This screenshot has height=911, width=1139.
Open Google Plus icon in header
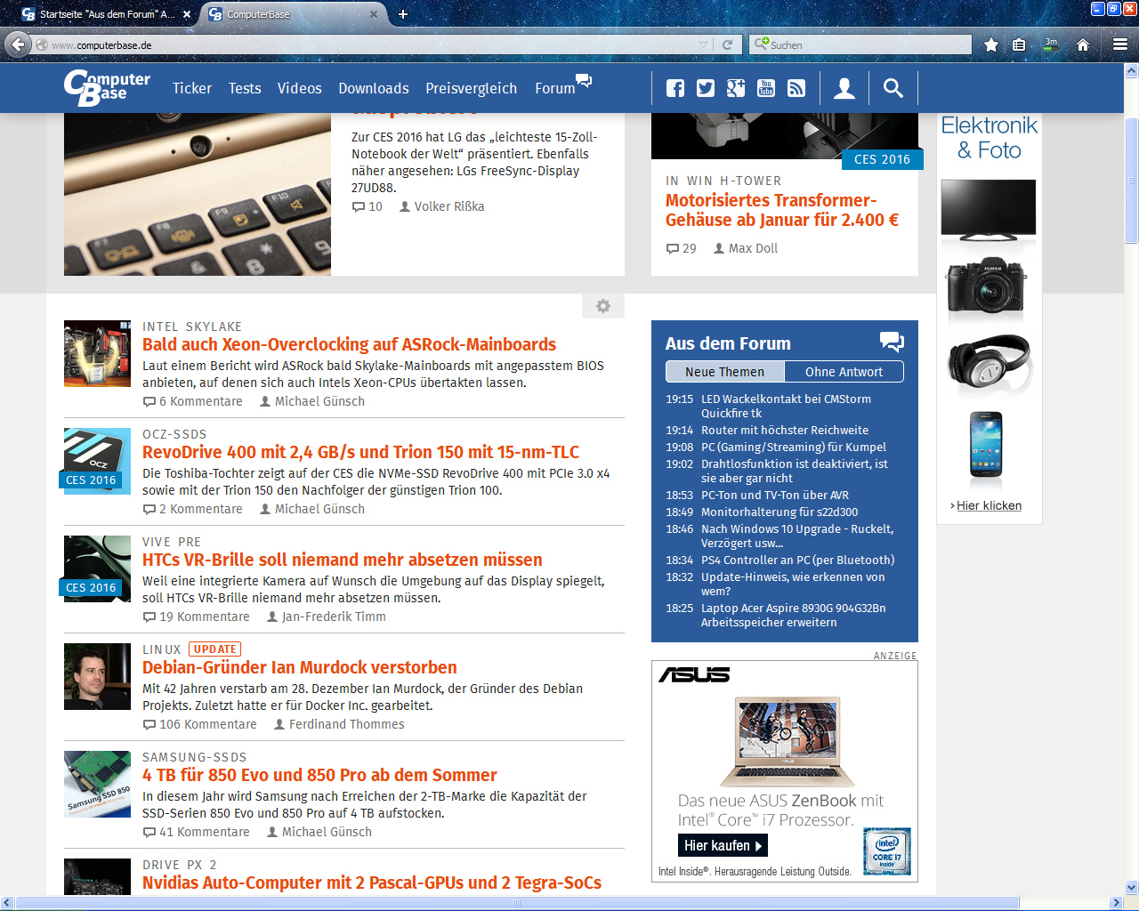(x=736, y=88)
